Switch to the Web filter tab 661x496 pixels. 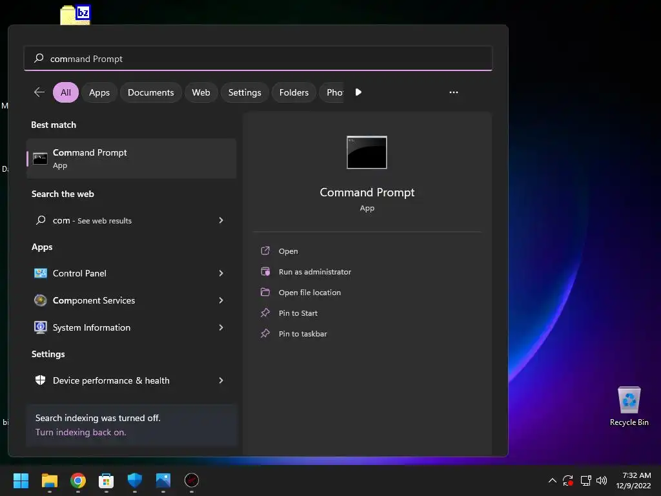(201, 92)
